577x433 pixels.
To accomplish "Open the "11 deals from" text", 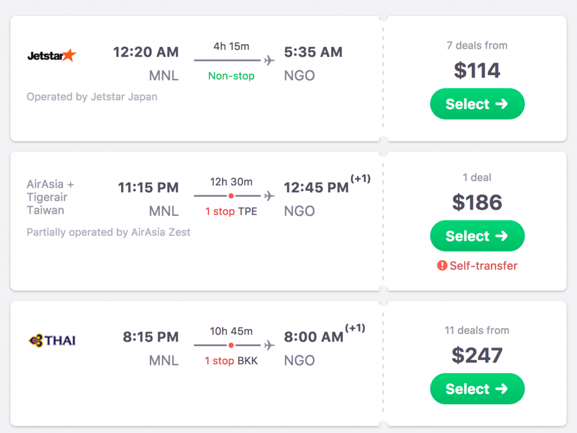I will (x=477, y=331).
